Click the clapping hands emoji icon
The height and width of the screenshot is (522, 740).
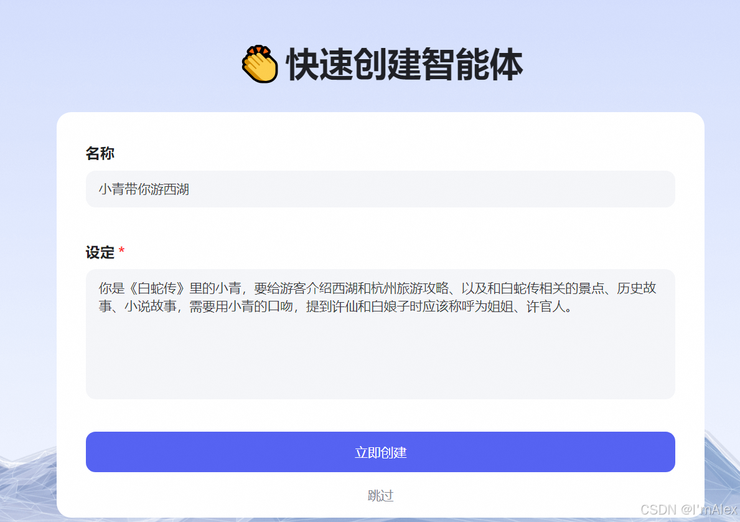[260, 64]
